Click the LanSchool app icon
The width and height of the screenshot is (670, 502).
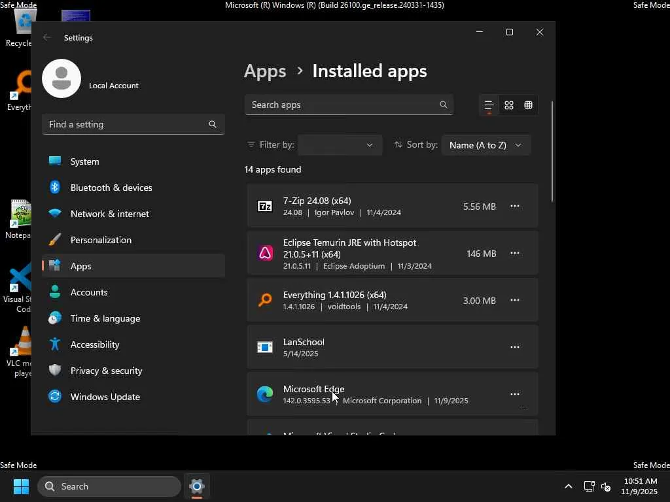[265, 347]
